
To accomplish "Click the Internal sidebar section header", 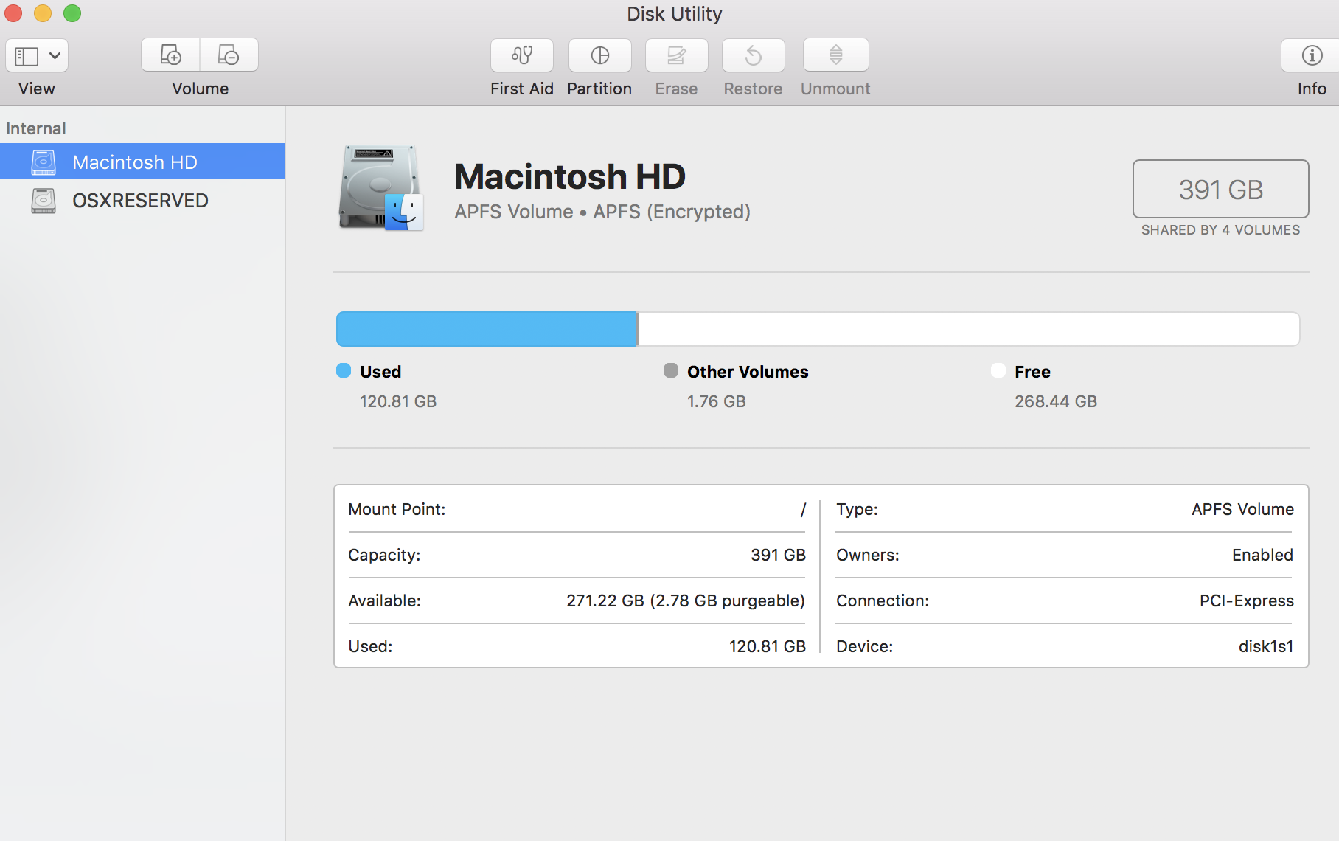I will point(36,128).
